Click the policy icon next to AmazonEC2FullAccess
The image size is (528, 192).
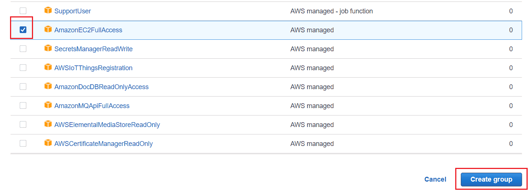[x=48, y=29]
